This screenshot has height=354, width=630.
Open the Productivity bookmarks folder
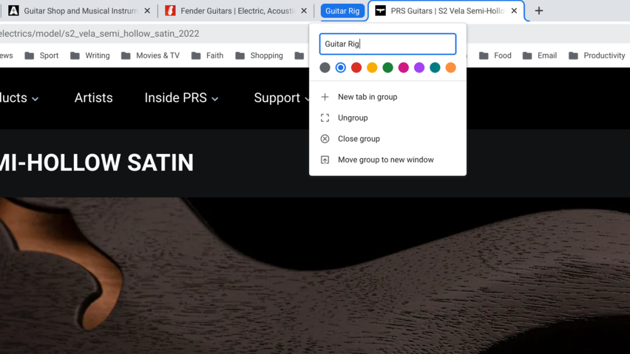(597, 56)
